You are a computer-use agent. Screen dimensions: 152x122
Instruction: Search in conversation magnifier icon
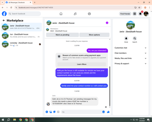click(x=135, y=38)
